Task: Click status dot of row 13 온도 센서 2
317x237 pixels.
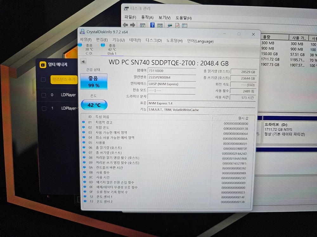Action: pos(85,201)
